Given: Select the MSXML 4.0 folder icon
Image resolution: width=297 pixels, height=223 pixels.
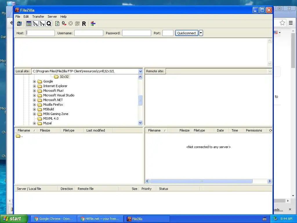Looking at the screenshot, I should [39, 118].
